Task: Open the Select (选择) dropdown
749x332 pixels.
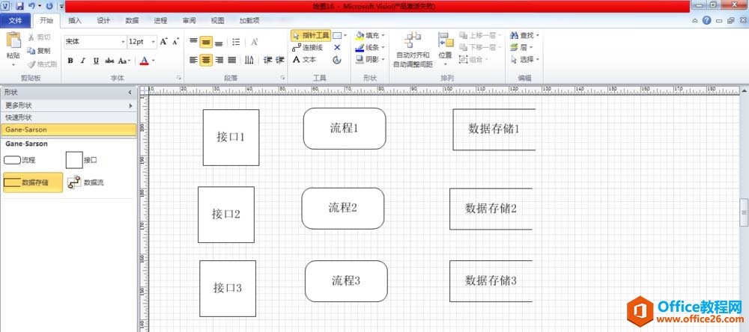Action: [524, 59]
